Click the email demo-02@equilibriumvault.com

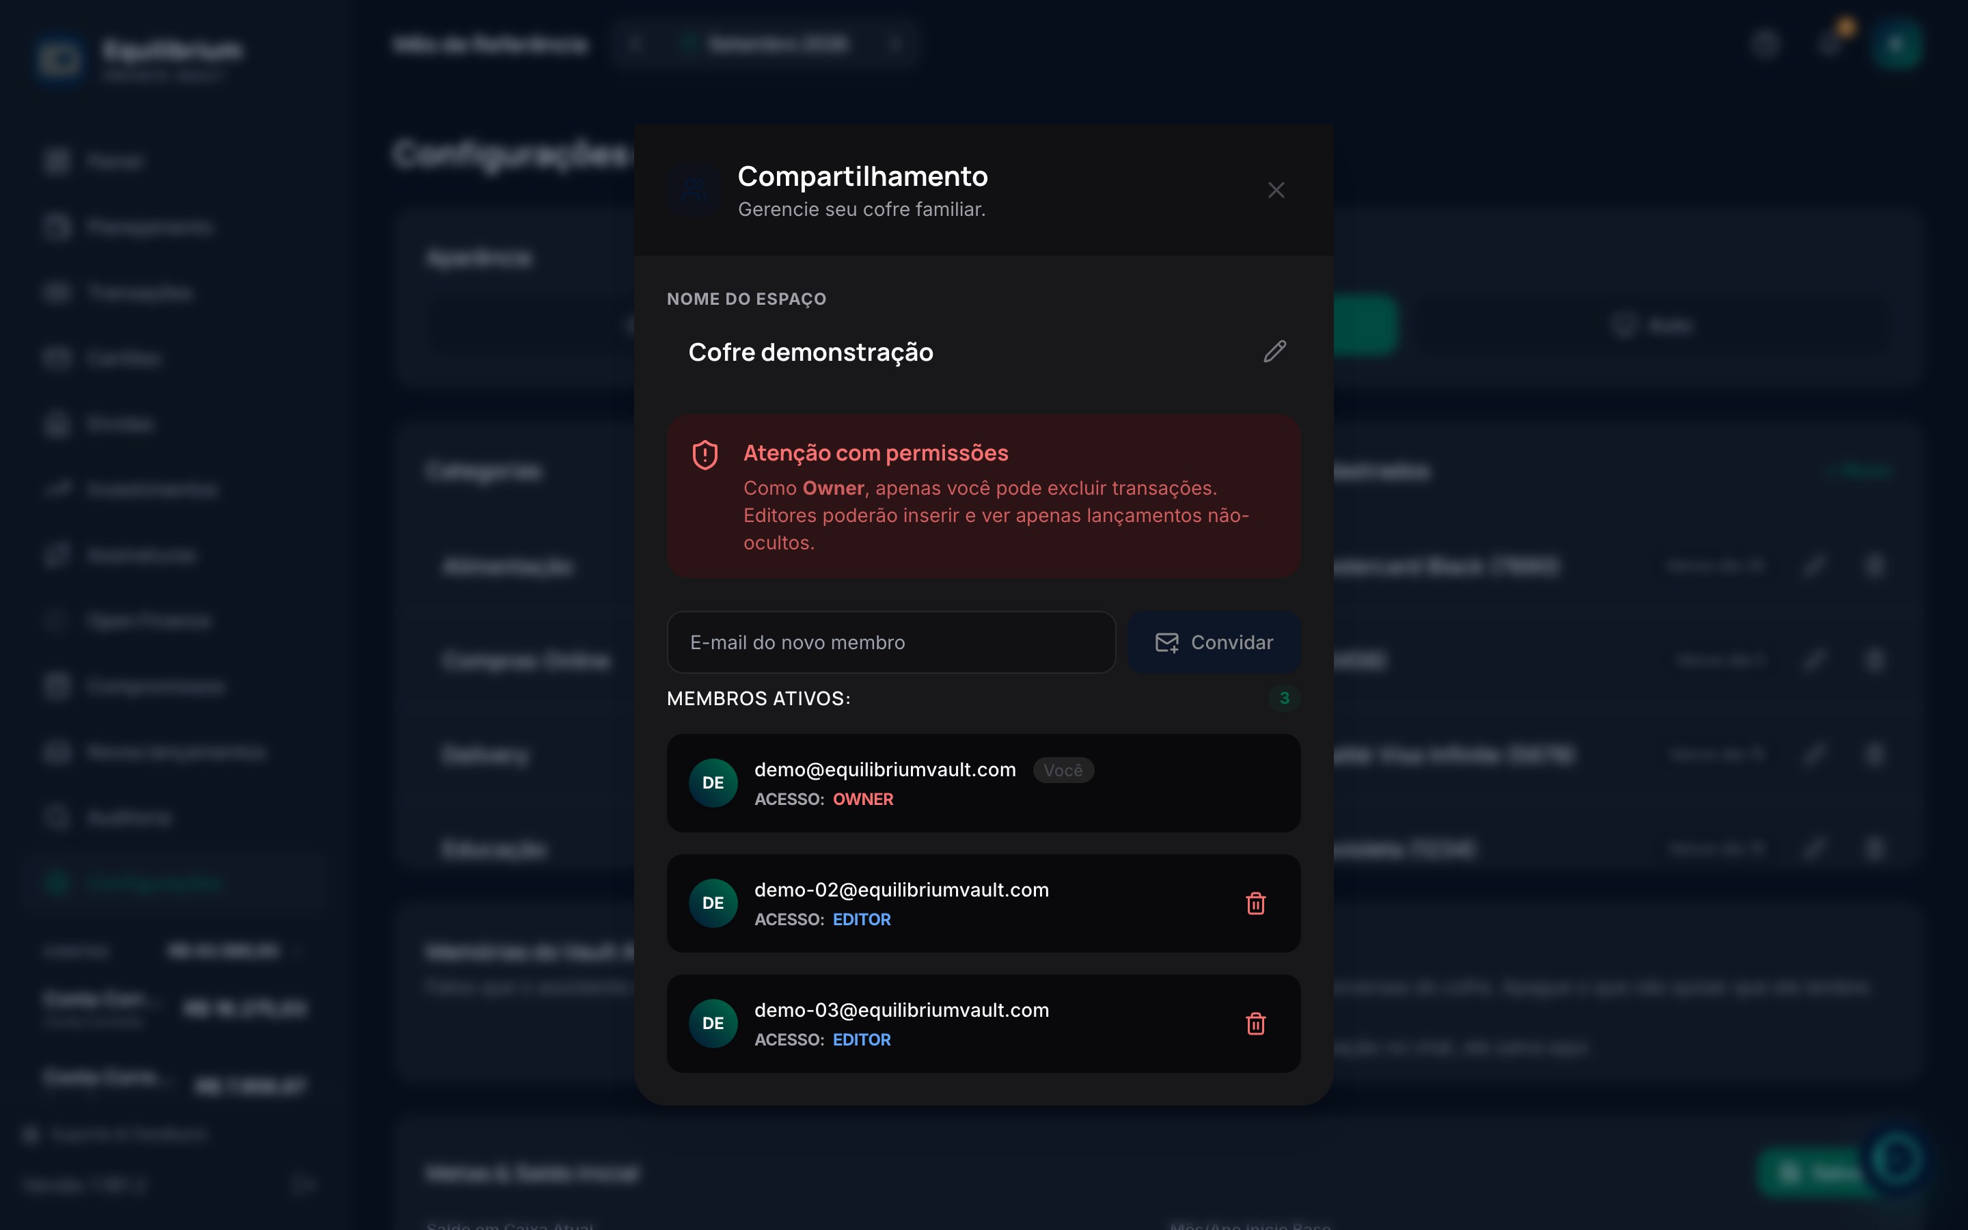click(901, 890)
